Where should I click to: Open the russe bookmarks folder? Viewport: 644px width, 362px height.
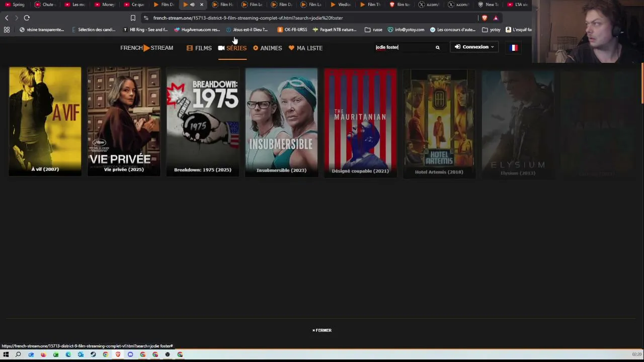point(374,30)
